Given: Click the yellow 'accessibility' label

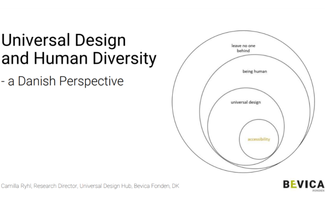Looking at the screenshot, I should (259, 139).
